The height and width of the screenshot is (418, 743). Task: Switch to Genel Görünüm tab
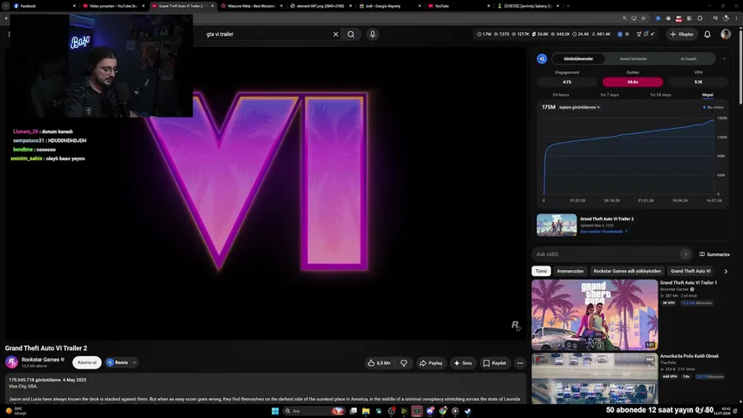pos(633,58)
